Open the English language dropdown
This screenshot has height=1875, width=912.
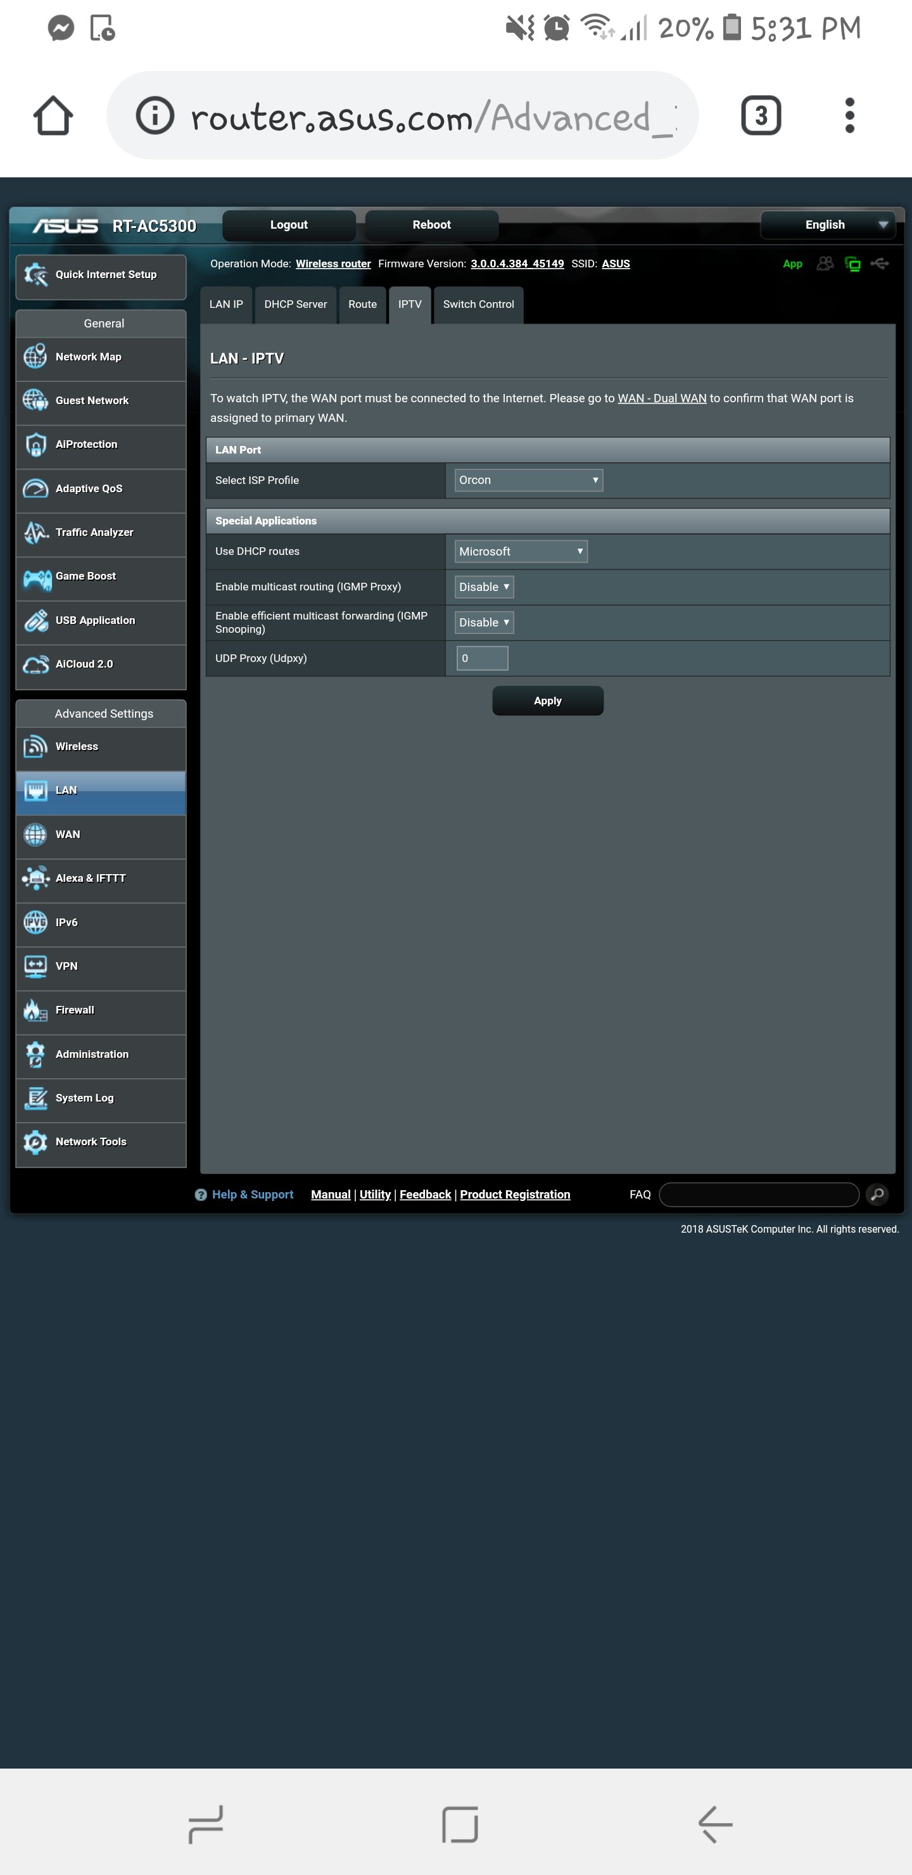[x=827, y=225]
